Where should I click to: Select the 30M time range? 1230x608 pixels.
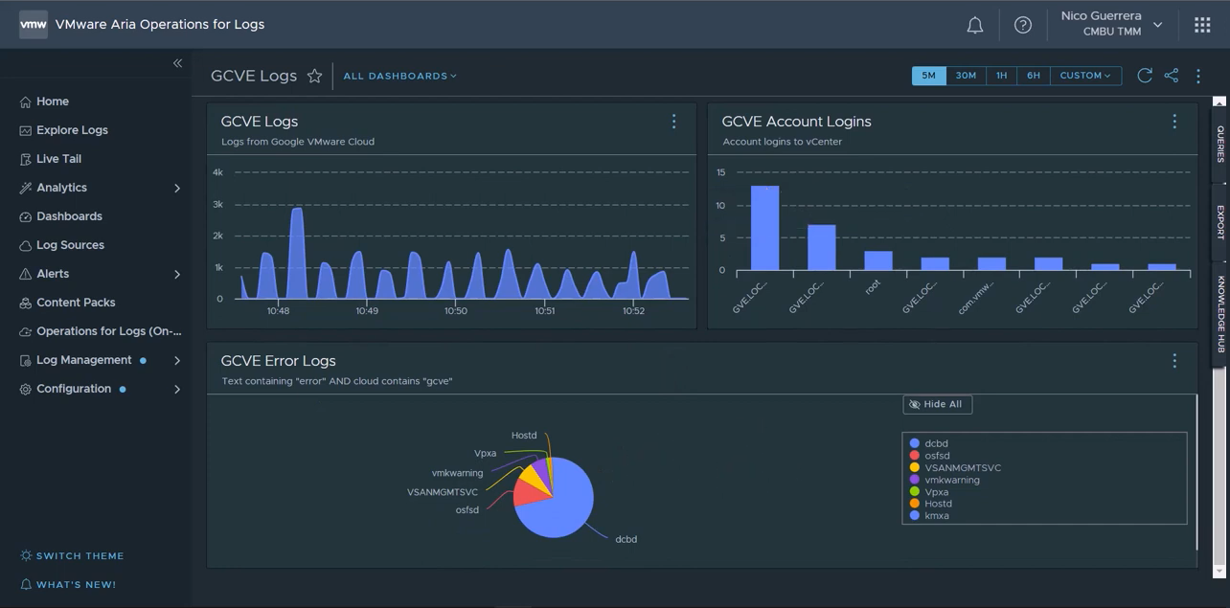[966, 76]
